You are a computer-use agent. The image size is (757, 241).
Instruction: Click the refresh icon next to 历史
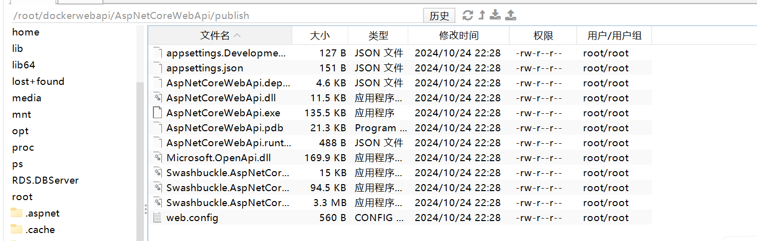(468, 15)
